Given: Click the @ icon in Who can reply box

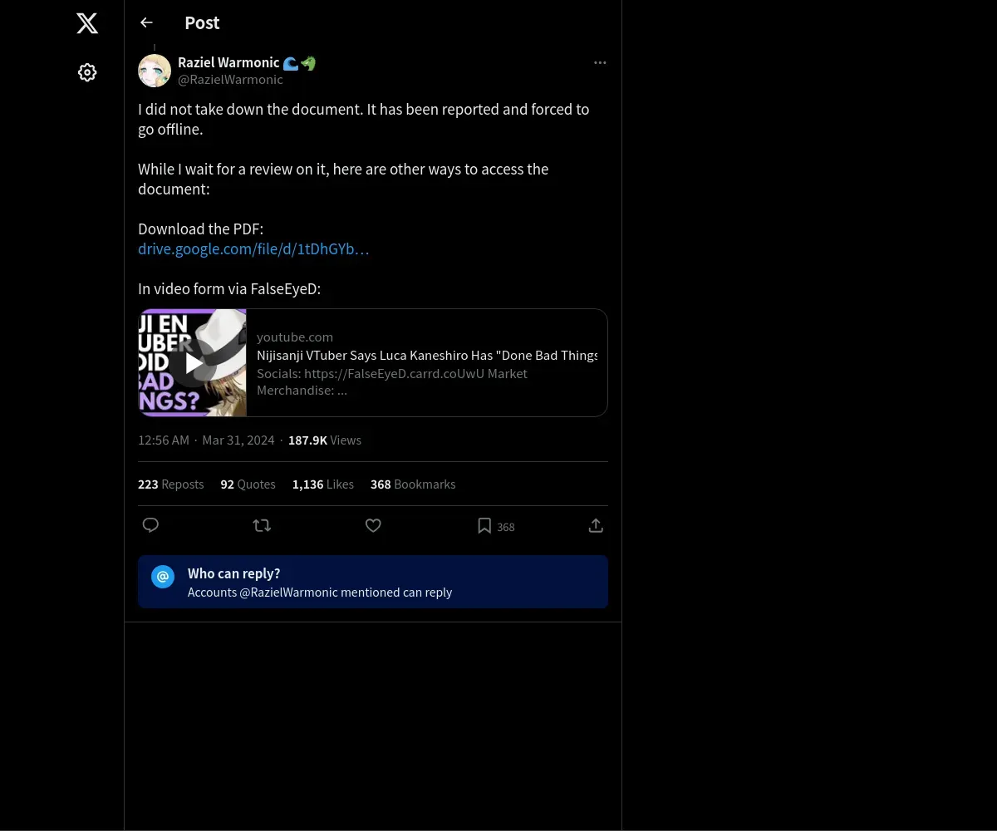Looking at the screenshot, I should click(163, 577).
